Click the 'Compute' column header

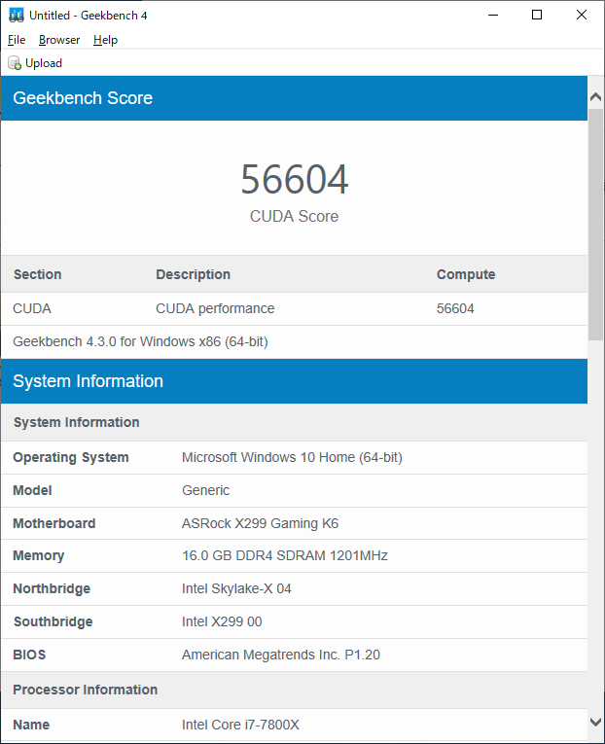(x=466, y=274)
